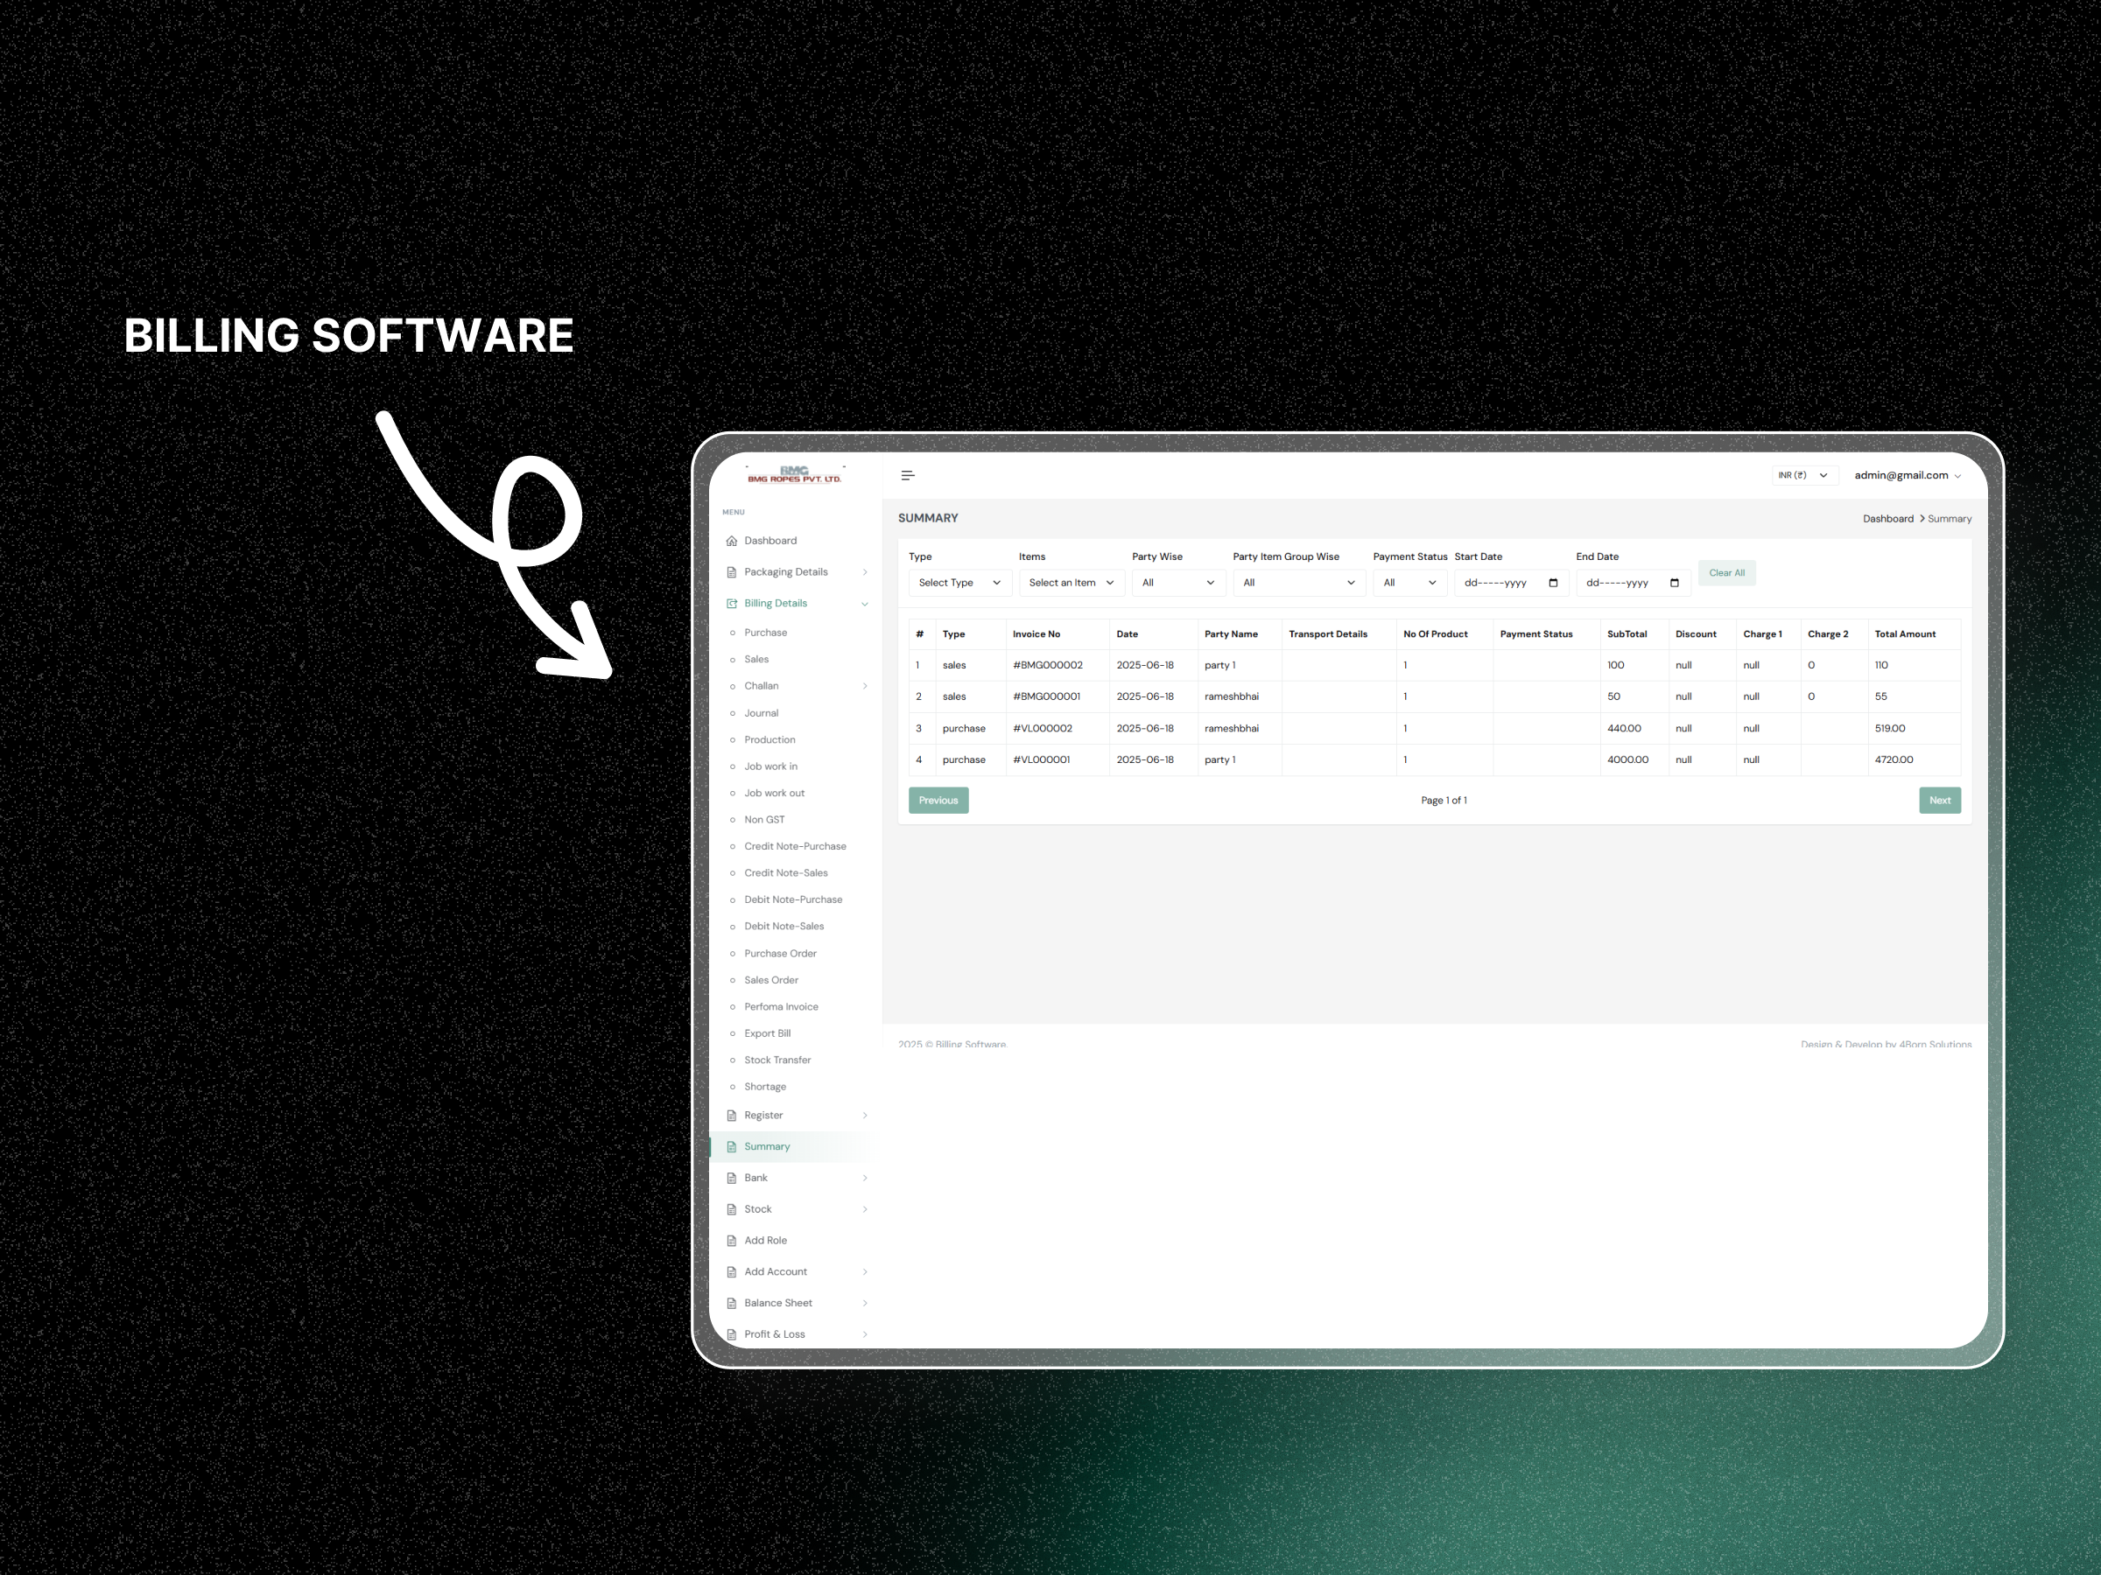
Task: Click the Add Role sidebar icon
Action: tap(731, 1241)
